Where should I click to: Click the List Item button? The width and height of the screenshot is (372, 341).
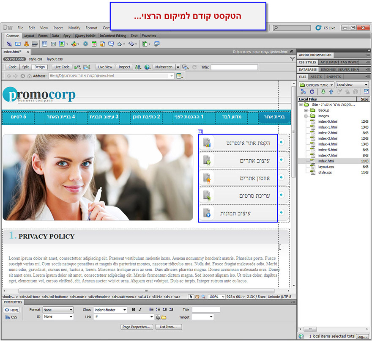tap(168, 327)
